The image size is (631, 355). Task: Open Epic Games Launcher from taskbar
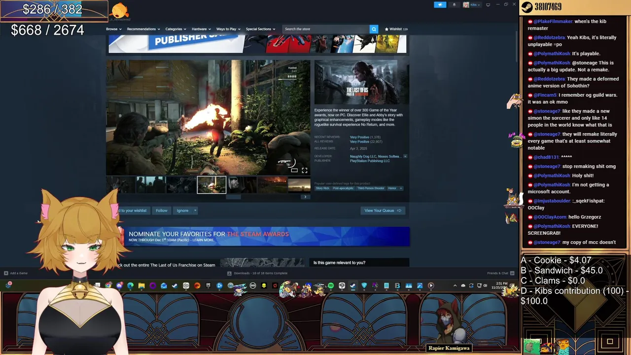(x=209, y=285)
